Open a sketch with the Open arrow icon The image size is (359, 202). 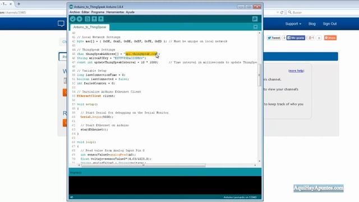pos(94,19)
